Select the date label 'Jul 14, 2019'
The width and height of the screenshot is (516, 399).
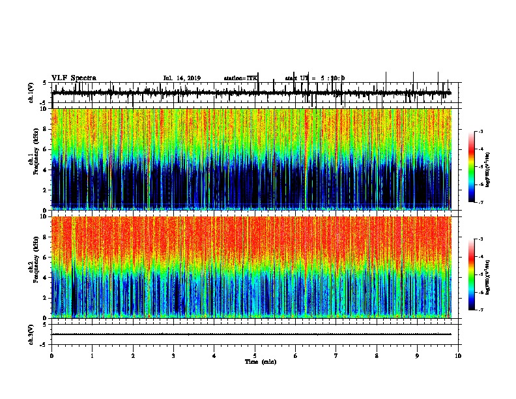182,78
